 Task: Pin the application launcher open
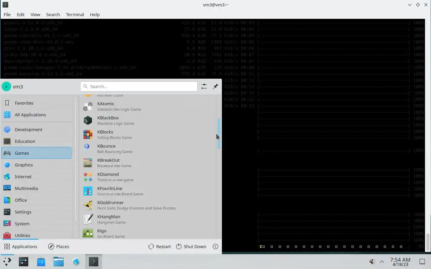click(215, 86)
